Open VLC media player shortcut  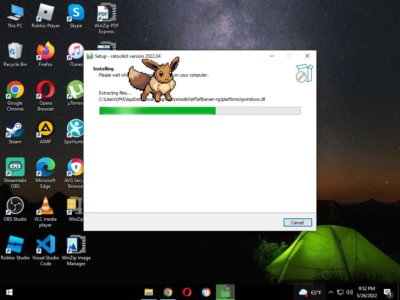click(x=46, y=212)
